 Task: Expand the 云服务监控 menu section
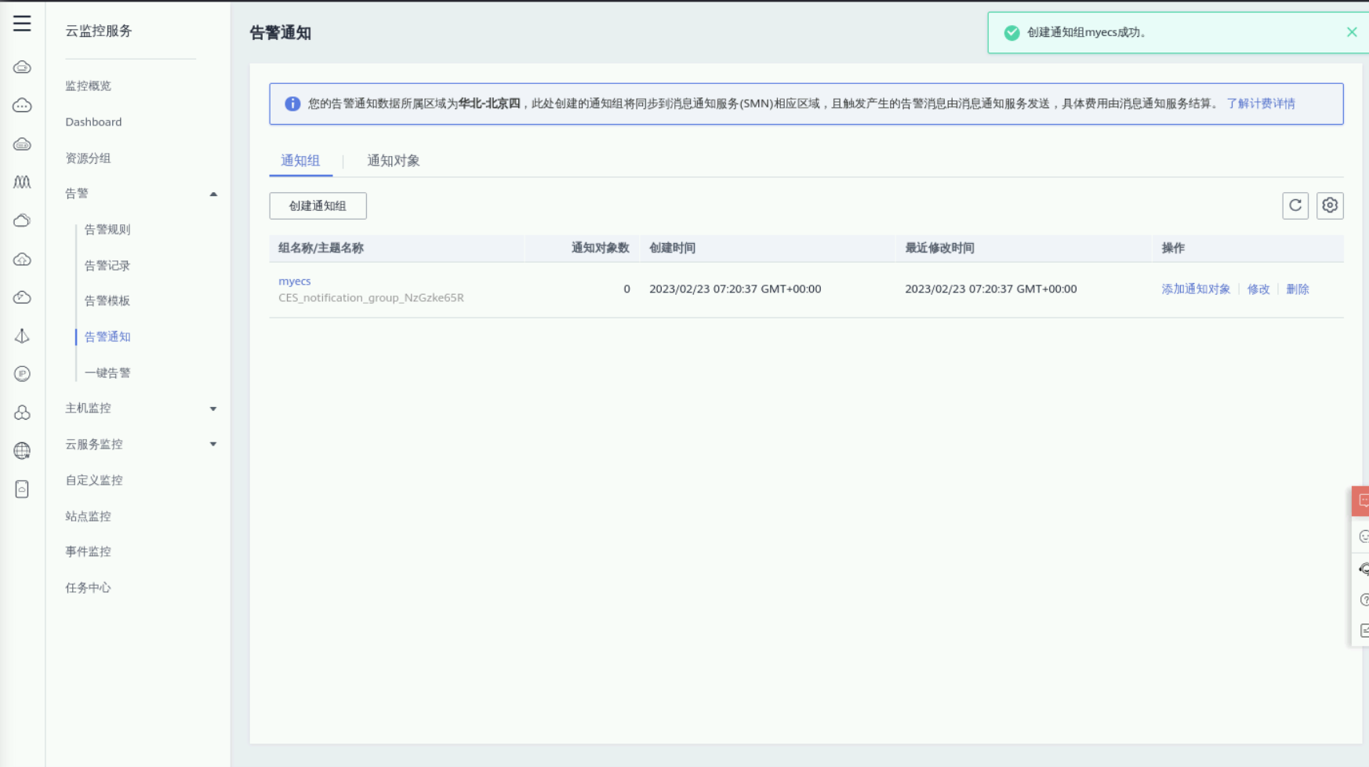pyautogui.click(x=213, y=445)
